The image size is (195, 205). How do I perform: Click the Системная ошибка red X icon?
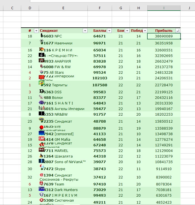coord(42,200)
